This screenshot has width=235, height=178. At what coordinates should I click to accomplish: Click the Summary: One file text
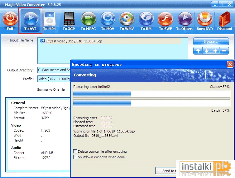click(x=51, y=89)
